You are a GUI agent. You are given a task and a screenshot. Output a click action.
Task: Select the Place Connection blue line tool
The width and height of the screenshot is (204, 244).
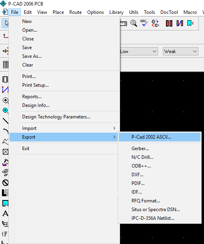(5, 90)
